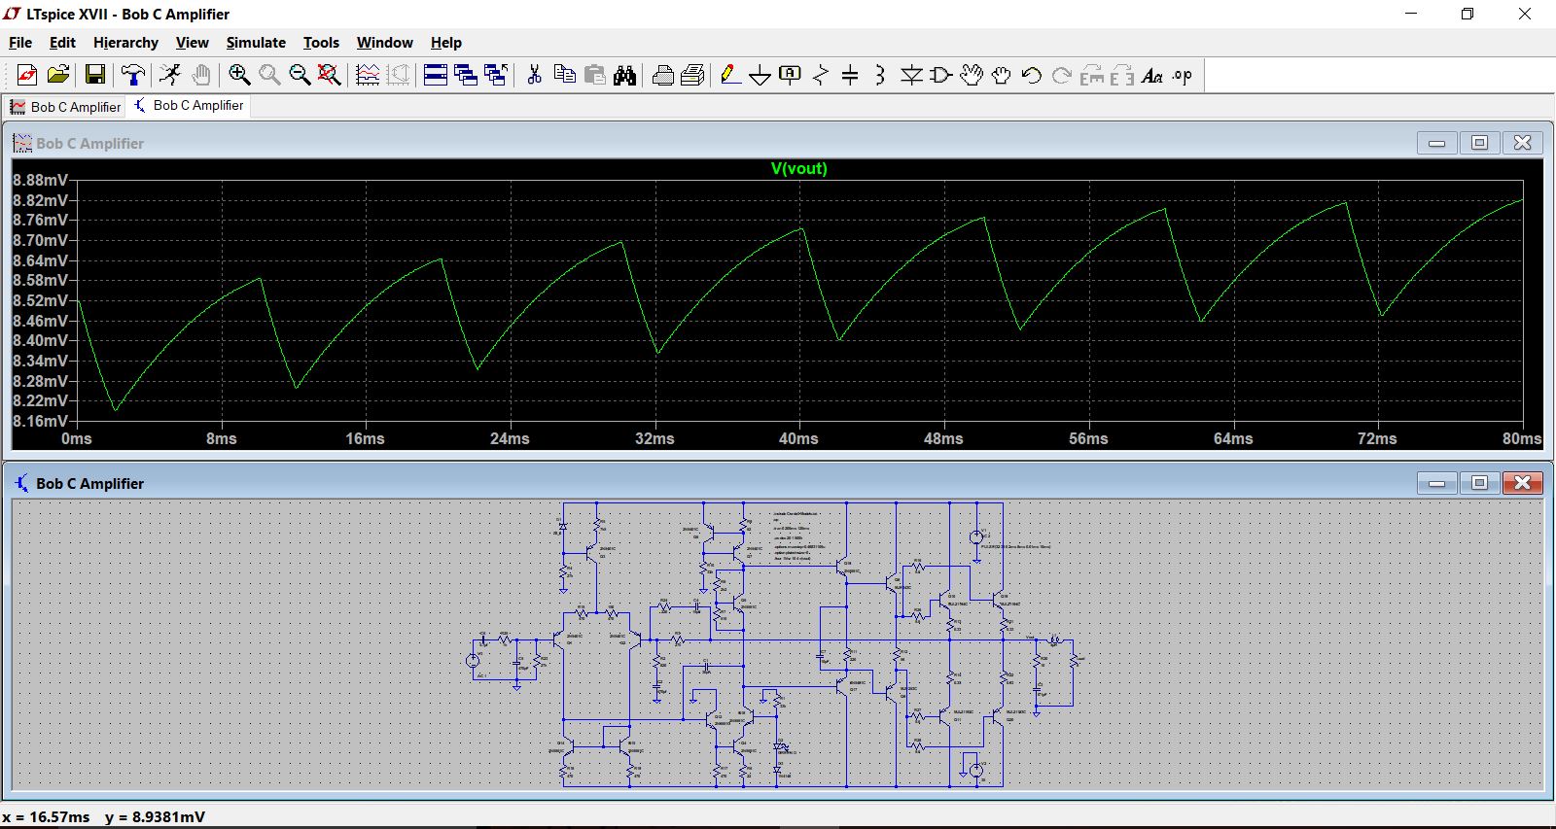Place text with the Aa icon
Image resolution: width=1556 pixels, height=829 pixels.
1152,75
